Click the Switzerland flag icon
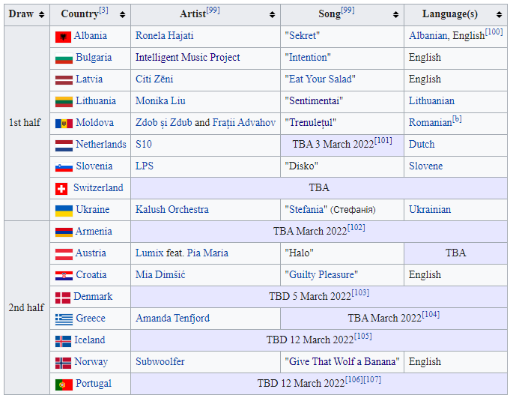The image size is (513, 401). pos(61,189)
